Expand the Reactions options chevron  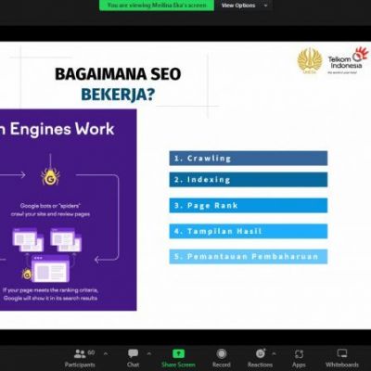coord(274,353)
